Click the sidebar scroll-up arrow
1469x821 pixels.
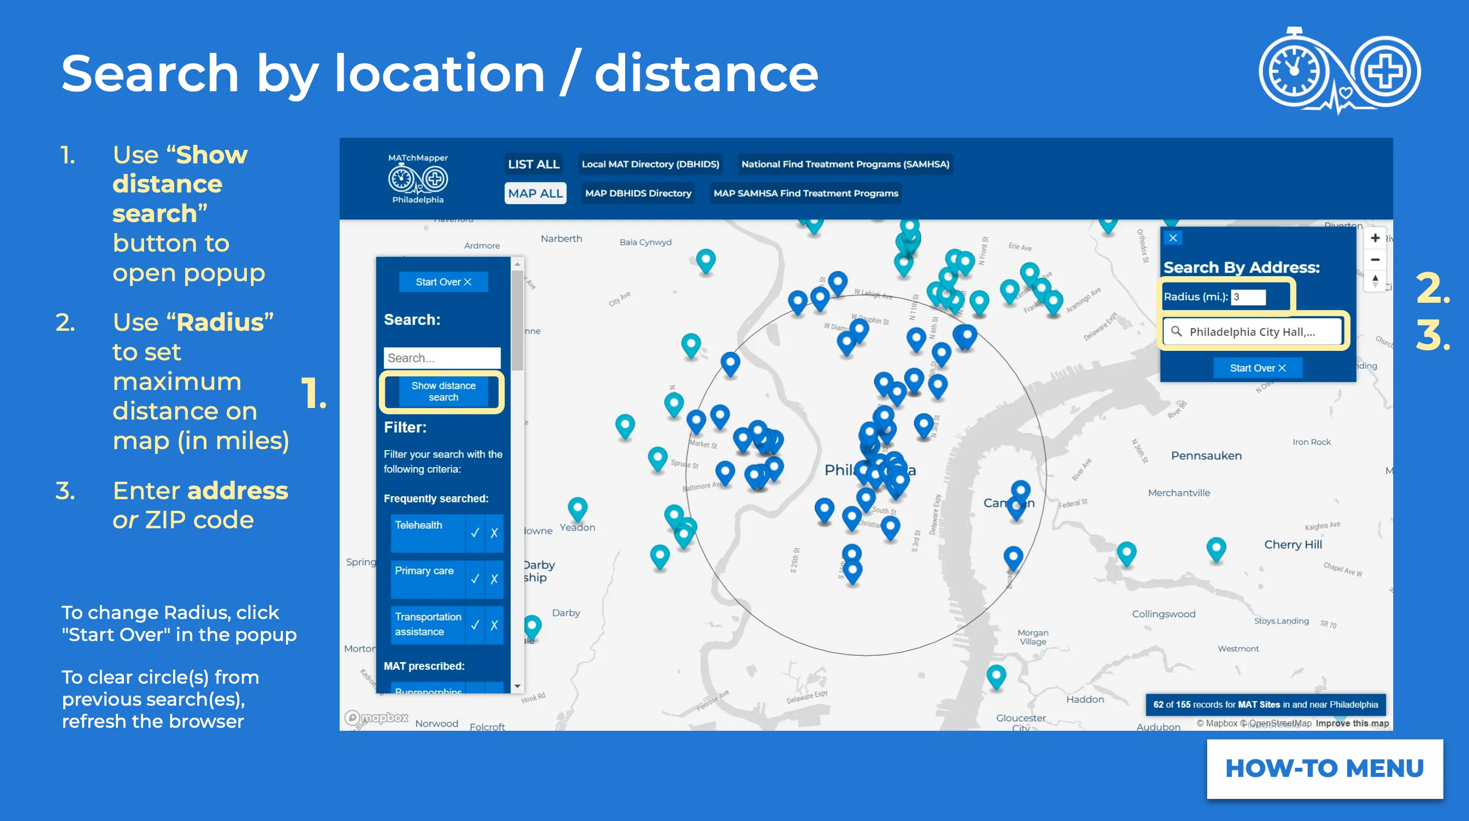point(517,264)
